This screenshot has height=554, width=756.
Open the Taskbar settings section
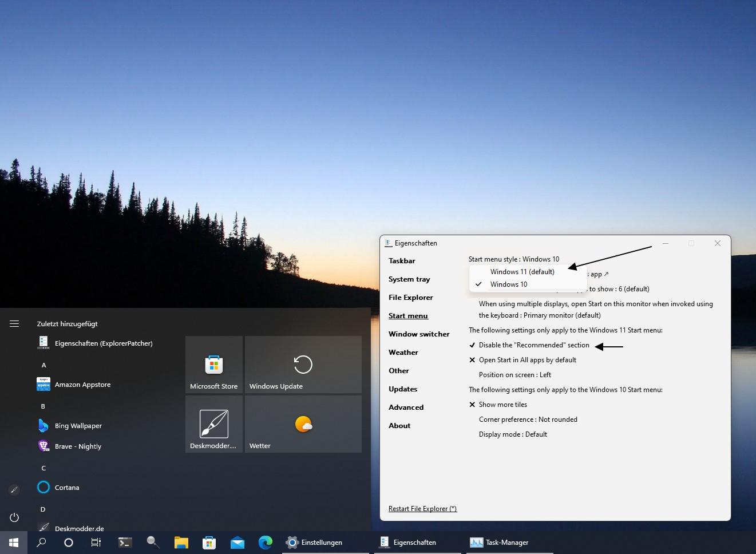(402, 261)
